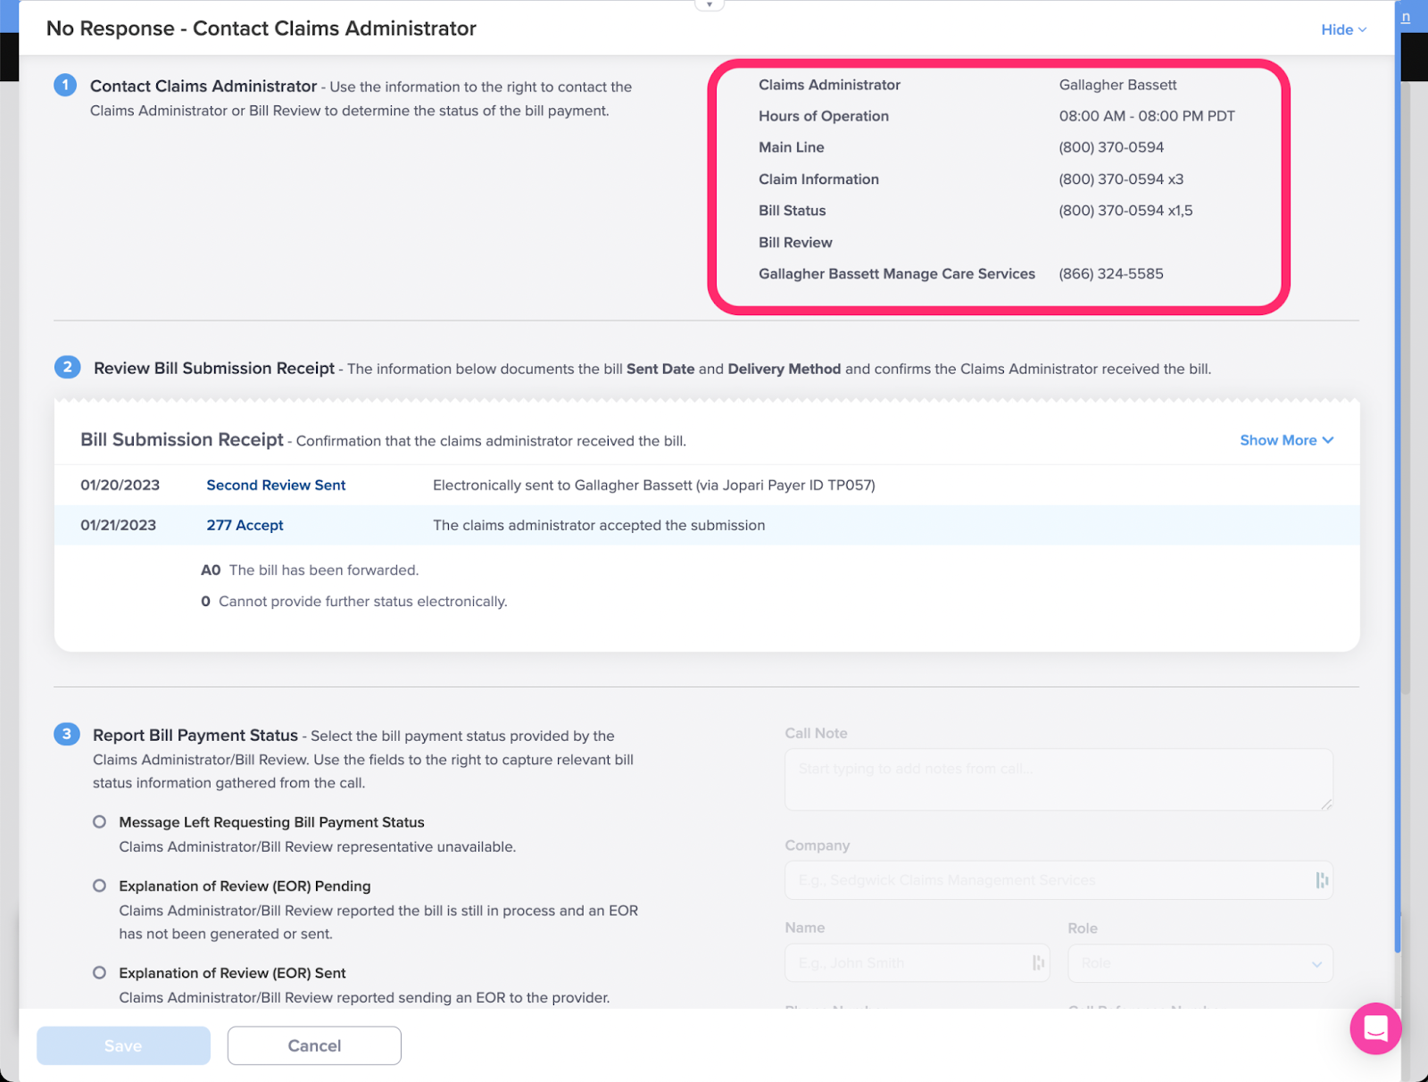Open the chat support bubble icon
Image resolution: width=1428 pixels, height=1082 pixels.
click(x=1375, y=1028)
